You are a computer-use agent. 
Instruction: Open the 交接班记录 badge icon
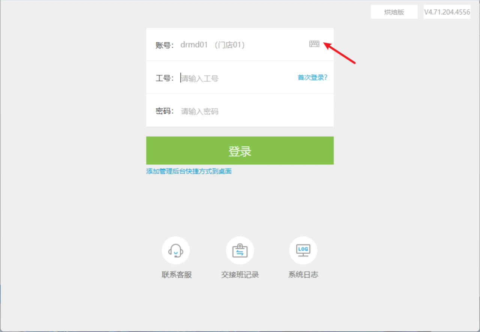click(240, 250)
